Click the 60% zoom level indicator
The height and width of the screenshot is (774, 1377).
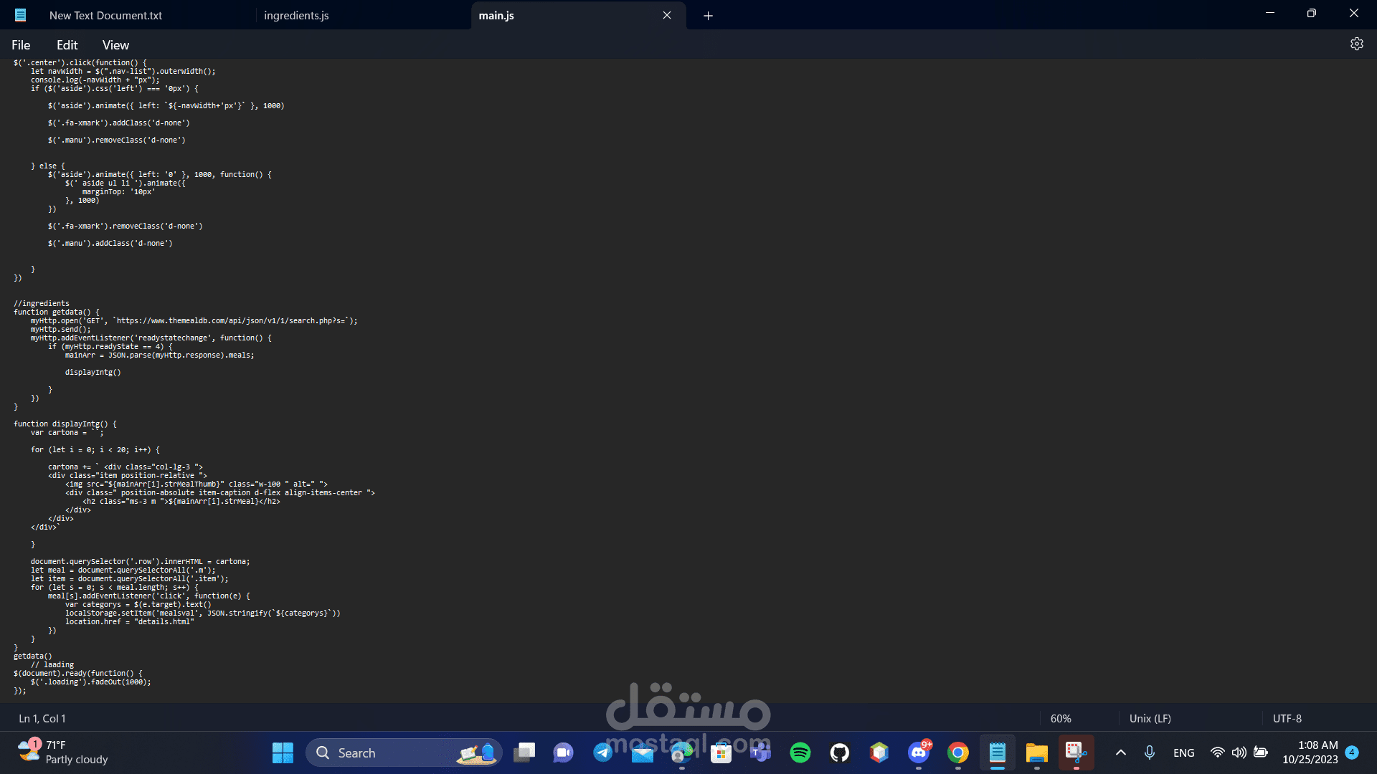coord(1060,718)
